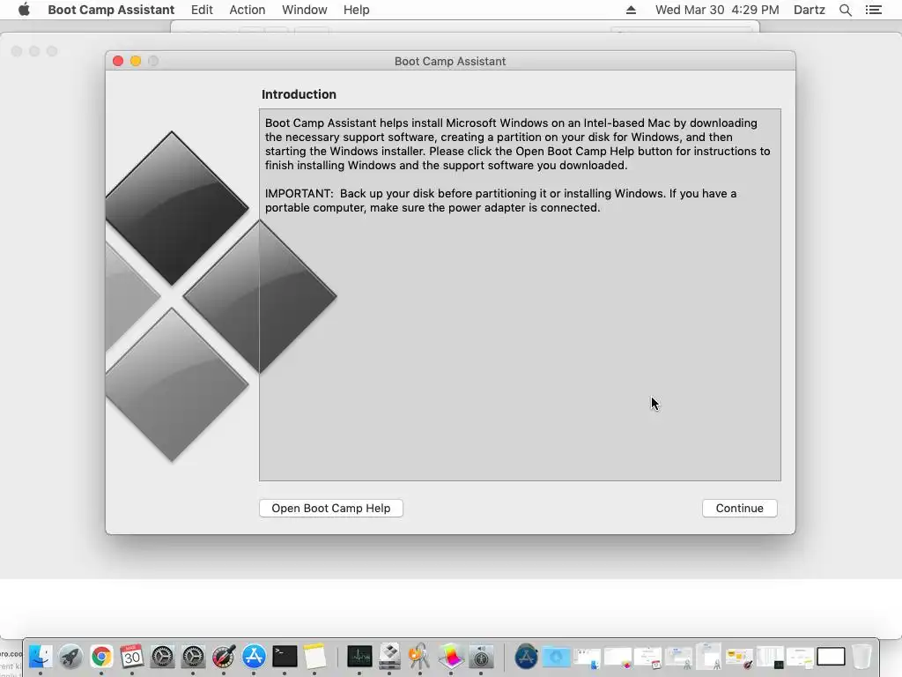Open Spotlight search magnifier
This screenshot has height=677, width=902.
(x=845, y=10)
